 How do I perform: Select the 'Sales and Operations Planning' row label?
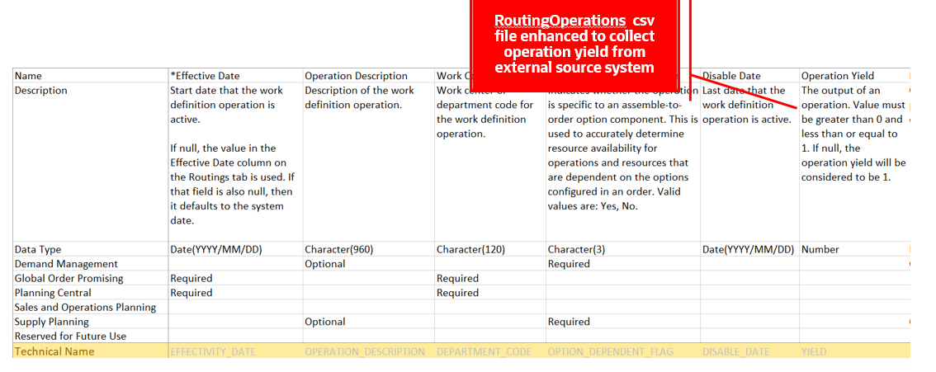[91, 307]
